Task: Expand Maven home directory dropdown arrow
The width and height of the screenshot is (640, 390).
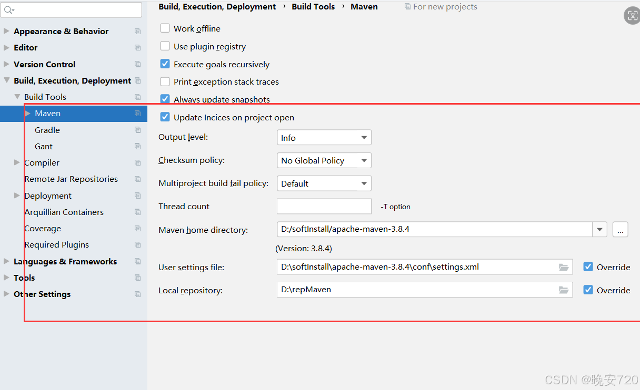Action: click(x=599, y=230)
